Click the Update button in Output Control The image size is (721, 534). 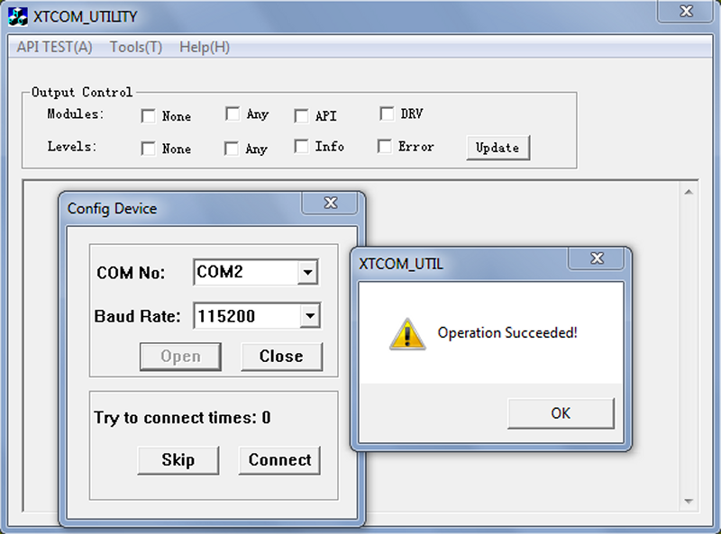(498, 148)
